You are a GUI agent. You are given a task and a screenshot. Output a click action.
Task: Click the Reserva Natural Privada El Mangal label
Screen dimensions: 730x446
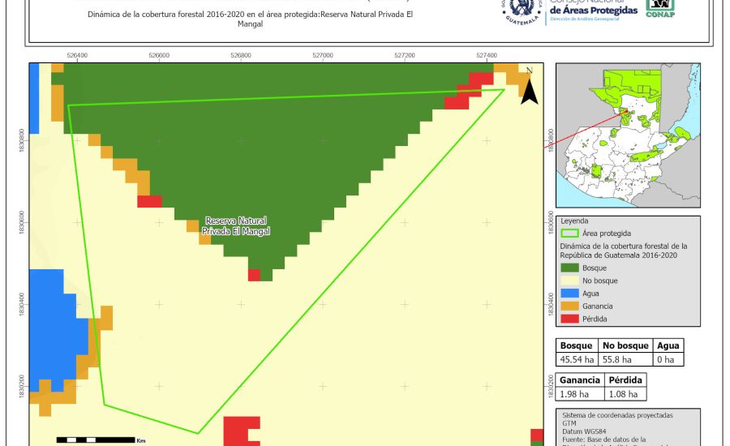(x=236, y=226)
